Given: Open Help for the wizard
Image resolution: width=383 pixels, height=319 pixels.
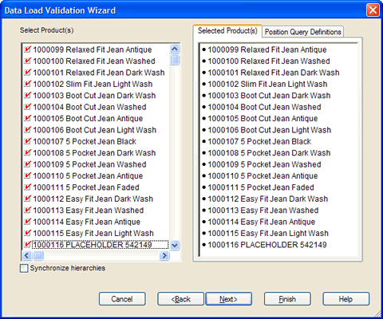Looking at the screenshot, I should click(x=345, y=299).
